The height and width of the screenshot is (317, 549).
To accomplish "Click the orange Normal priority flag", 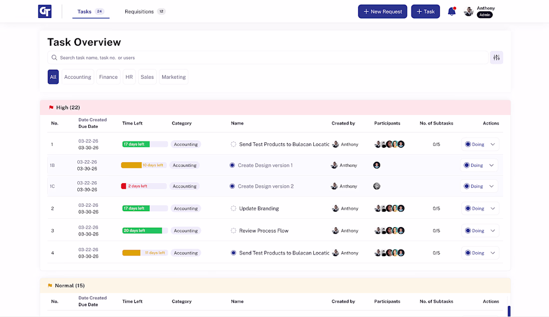I will (x=50, y=286).
